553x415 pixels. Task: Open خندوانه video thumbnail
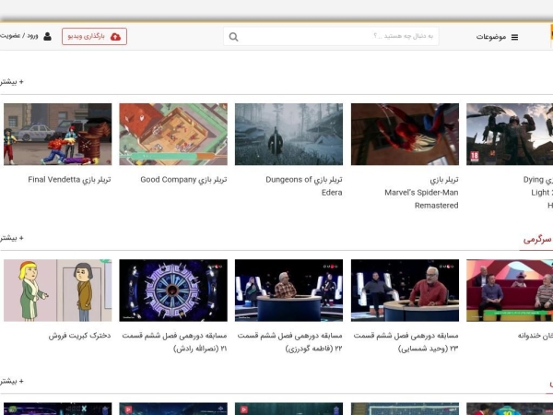coord(510,290)
